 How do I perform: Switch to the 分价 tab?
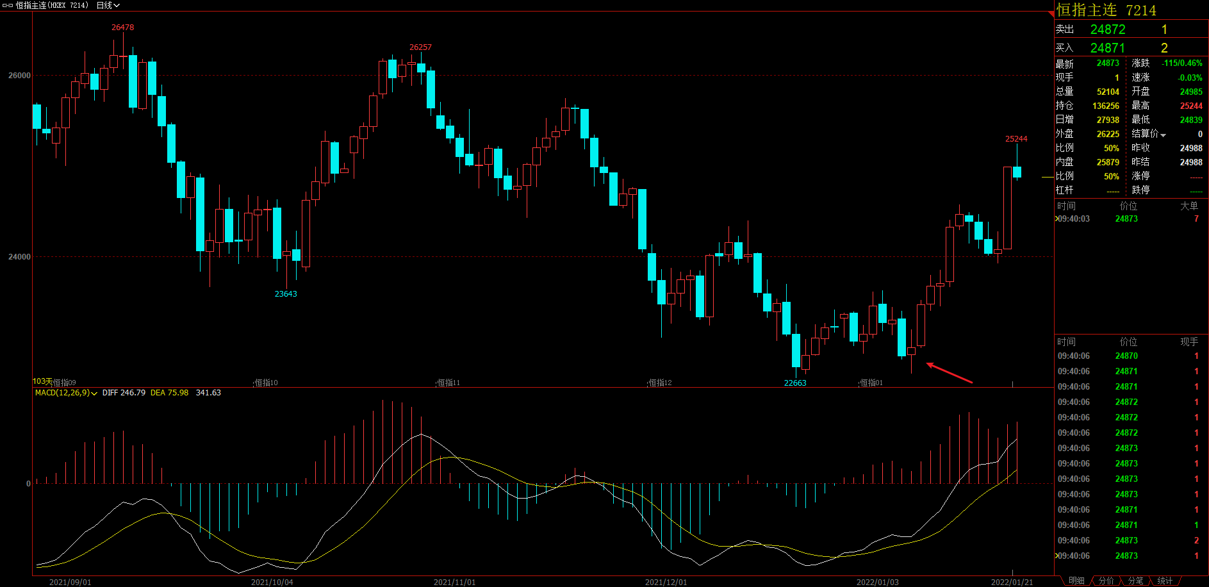pos(1106,581)
